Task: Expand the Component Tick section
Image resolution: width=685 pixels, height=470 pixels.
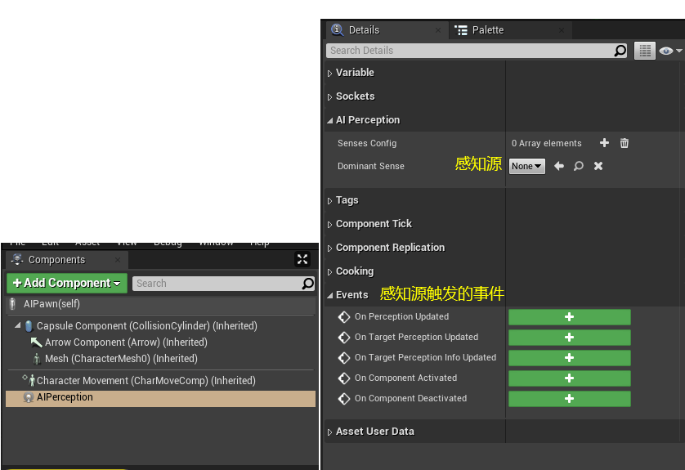Action: [330, 224]
